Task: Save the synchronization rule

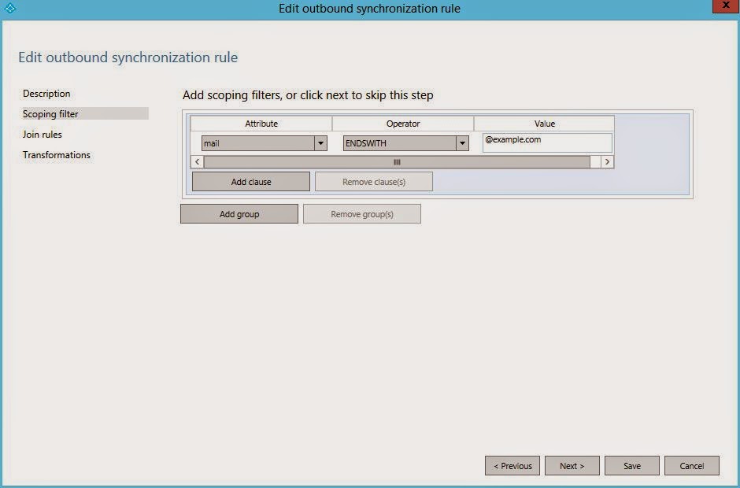Action: tap(632, 466)
